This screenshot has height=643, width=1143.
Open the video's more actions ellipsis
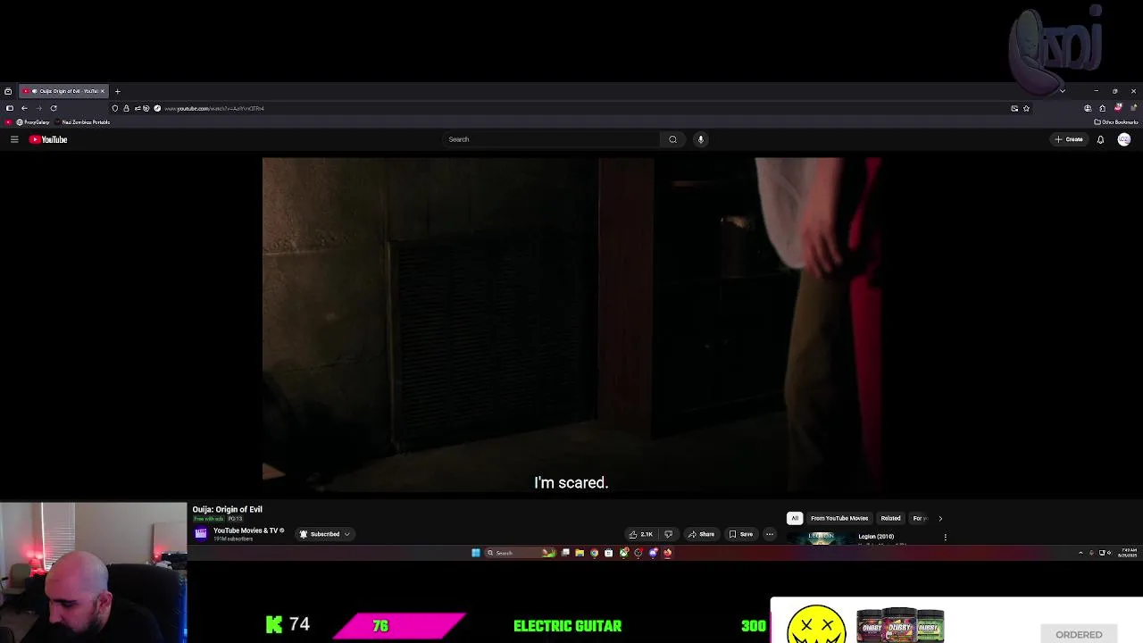pyautogui.click(x=769, y=534)
